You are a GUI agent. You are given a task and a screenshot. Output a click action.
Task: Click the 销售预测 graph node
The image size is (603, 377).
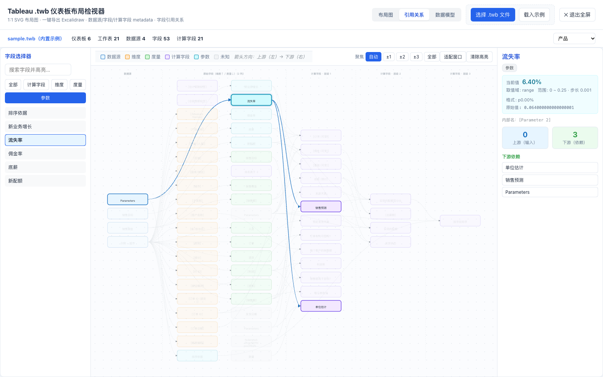(321, 207)
